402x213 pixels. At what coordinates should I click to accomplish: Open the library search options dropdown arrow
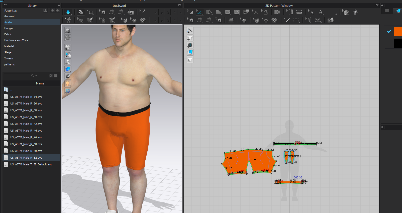click(x=36, y=75)
